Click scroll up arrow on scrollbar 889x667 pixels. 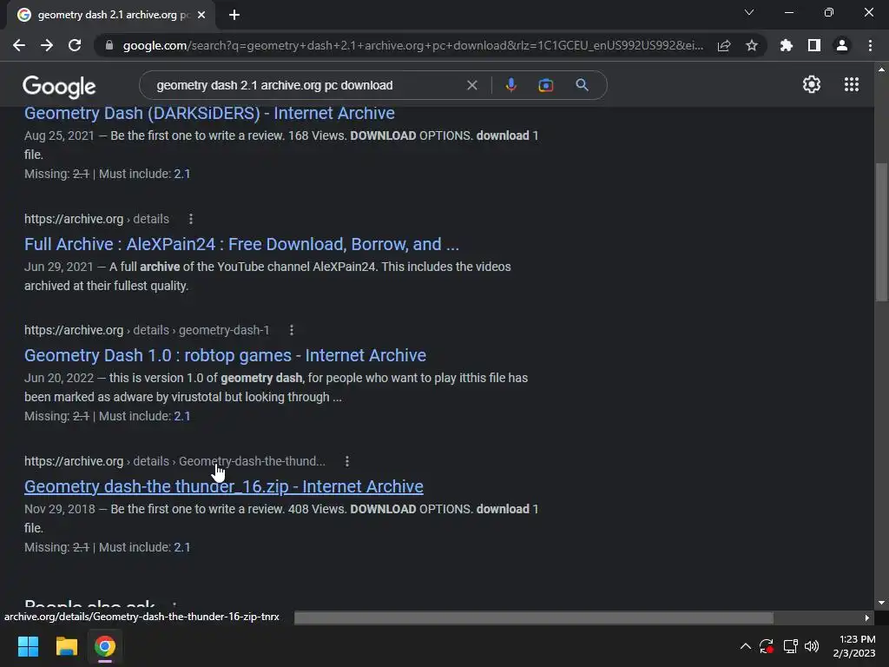(x=881, y=69)
